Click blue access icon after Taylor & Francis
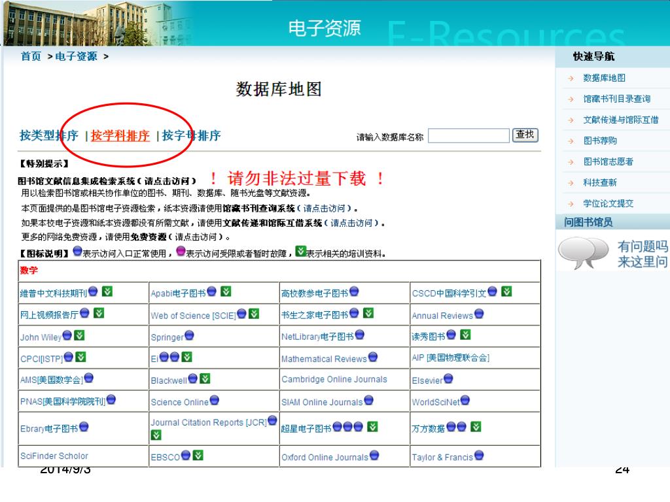The image size is (670, 502). click(479, 456)
